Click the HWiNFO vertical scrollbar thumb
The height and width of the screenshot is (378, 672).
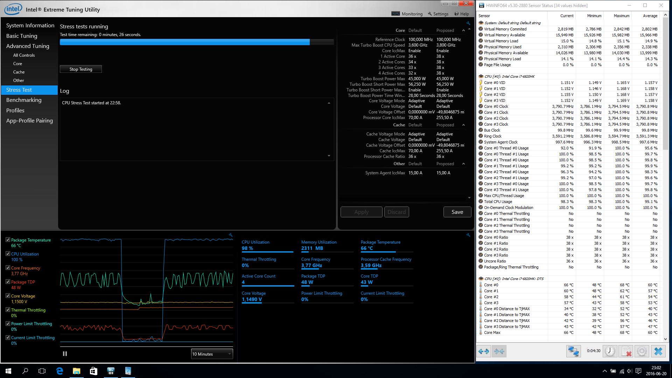666,84
